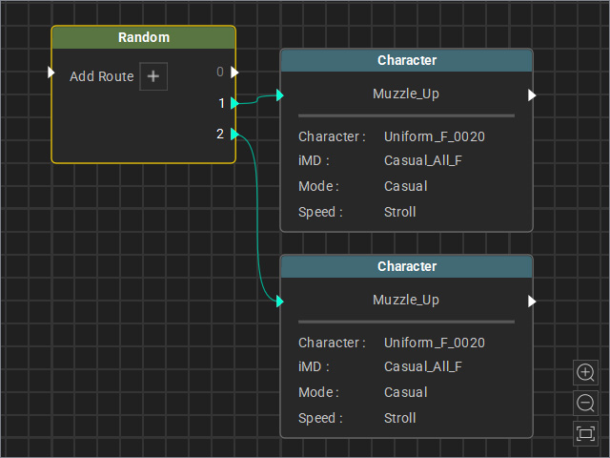
Task: Click Random node output port 1
Action: [234, 103]
